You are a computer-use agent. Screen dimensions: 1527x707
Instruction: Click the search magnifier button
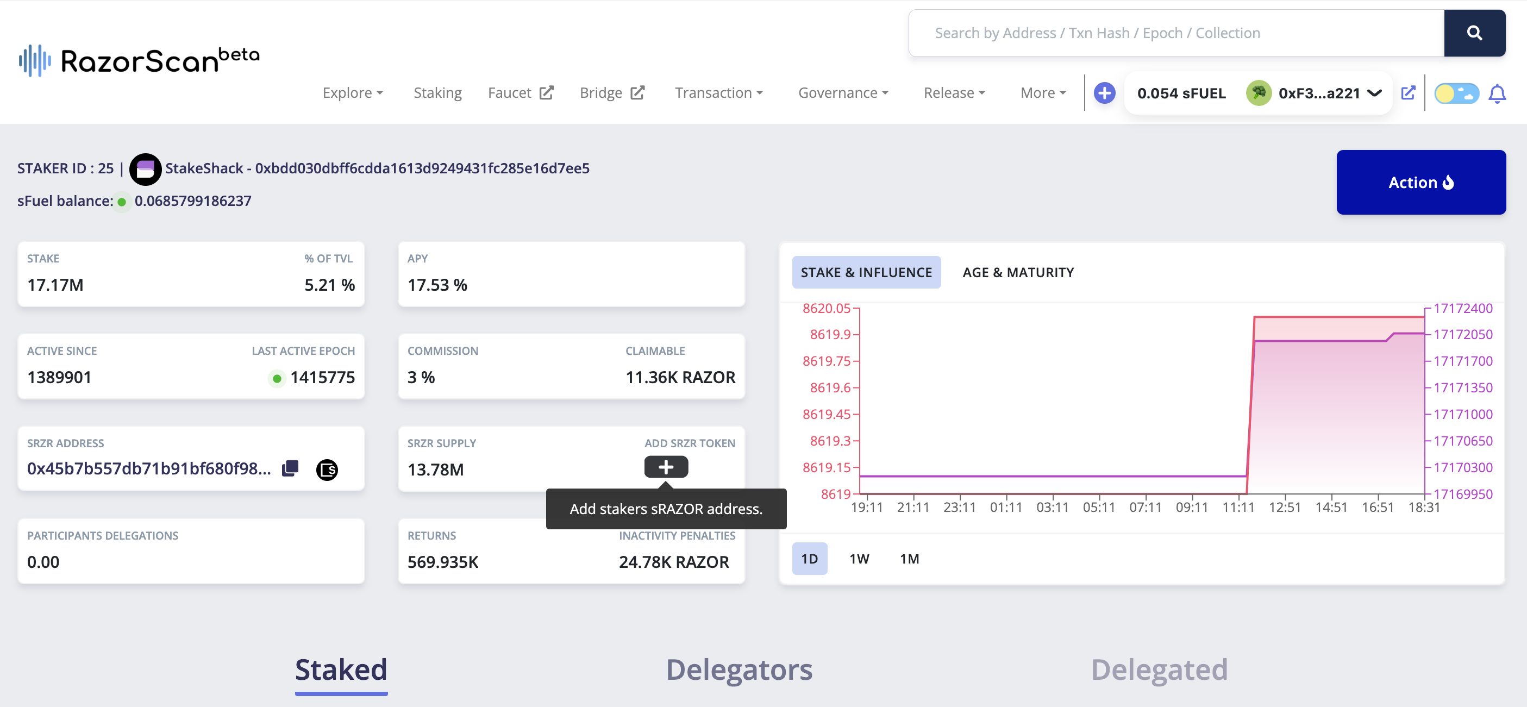pos(1474,33)
